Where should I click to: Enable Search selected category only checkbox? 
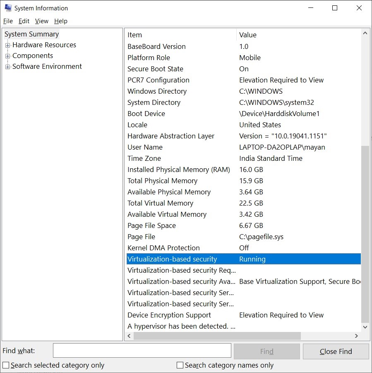6,365
